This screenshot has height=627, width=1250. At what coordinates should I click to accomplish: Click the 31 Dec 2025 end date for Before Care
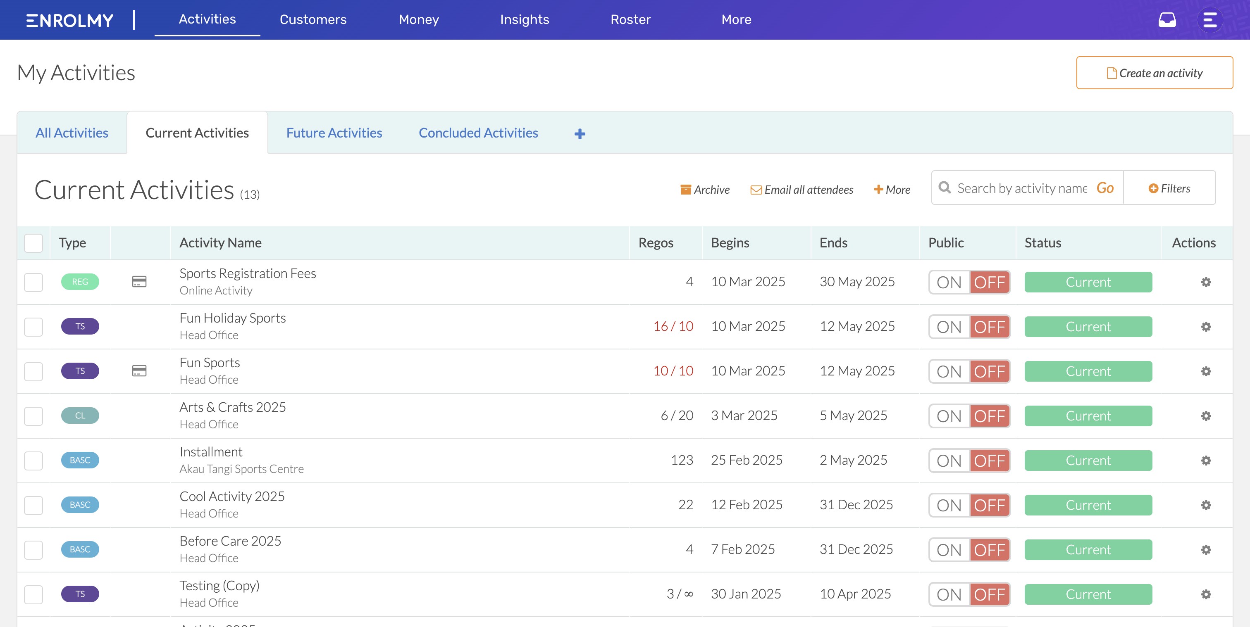856,549
